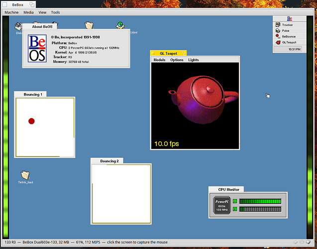Select GLTeapot in the Deskbar

(x=290, y=42)
